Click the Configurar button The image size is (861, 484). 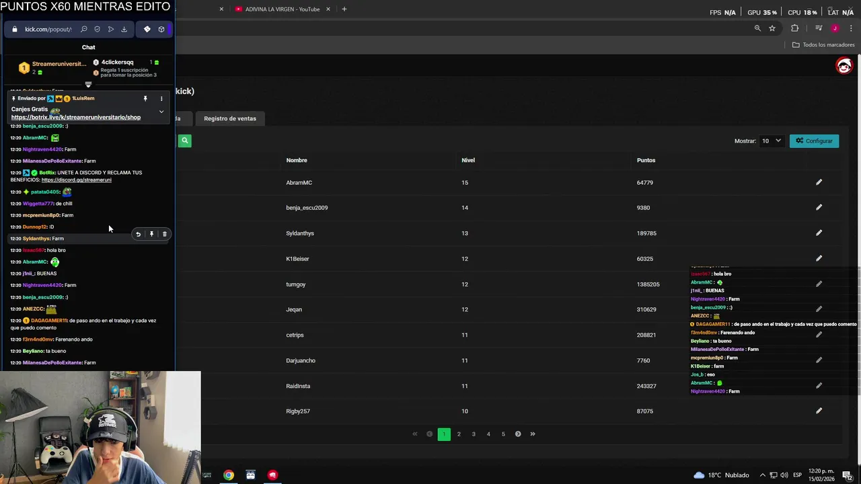(x=814, y=140)
